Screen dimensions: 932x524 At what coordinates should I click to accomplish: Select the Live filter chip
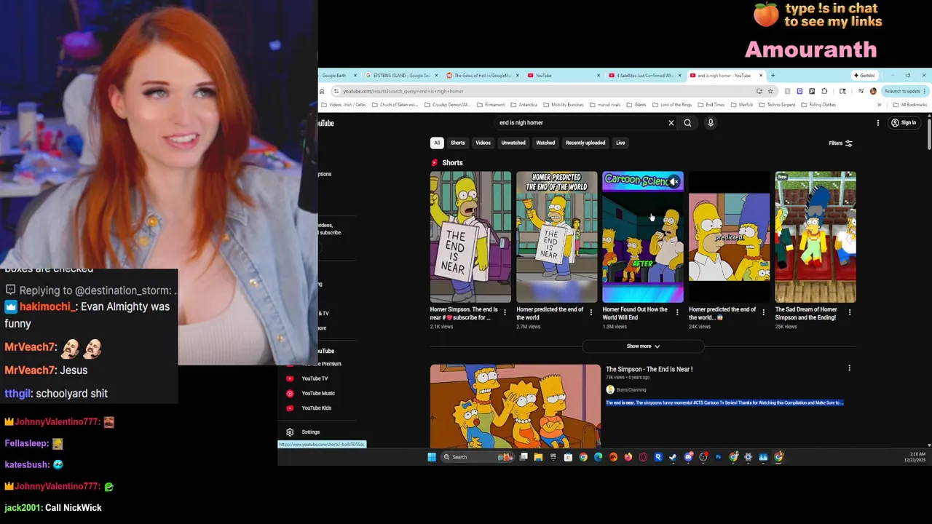click(x=620, y=143)
